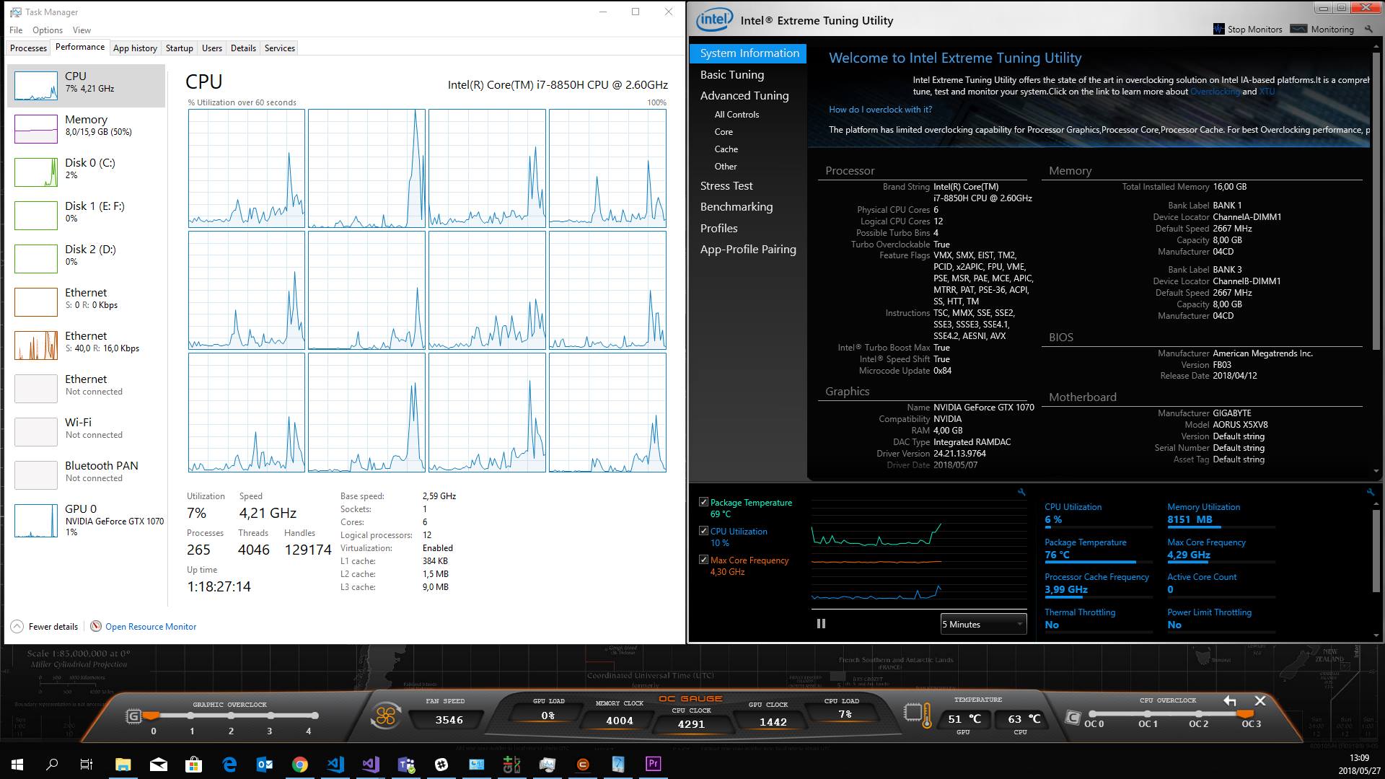Open XTU settings wrench in title bar
Image resolution: width=1385 pixels, height=779 pixels.
[x=1368, y=29]
